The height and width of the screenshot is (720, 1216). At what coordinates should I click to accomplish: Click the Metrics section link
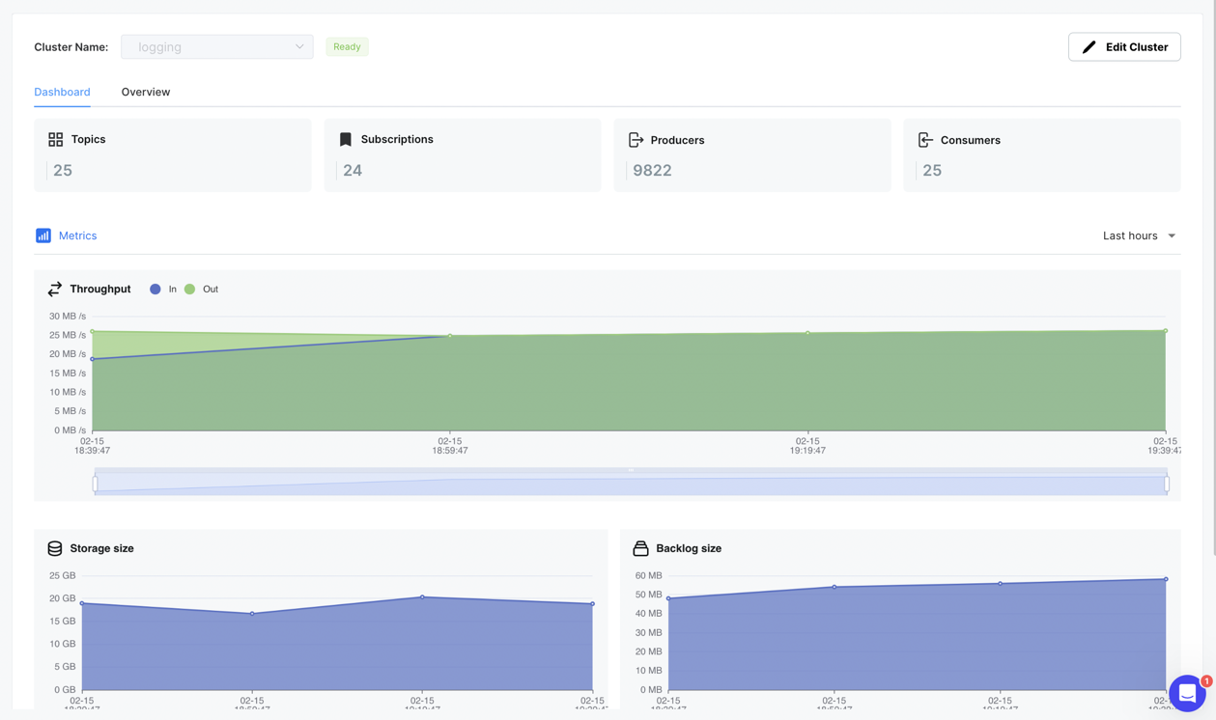click(x=77, y=235)
